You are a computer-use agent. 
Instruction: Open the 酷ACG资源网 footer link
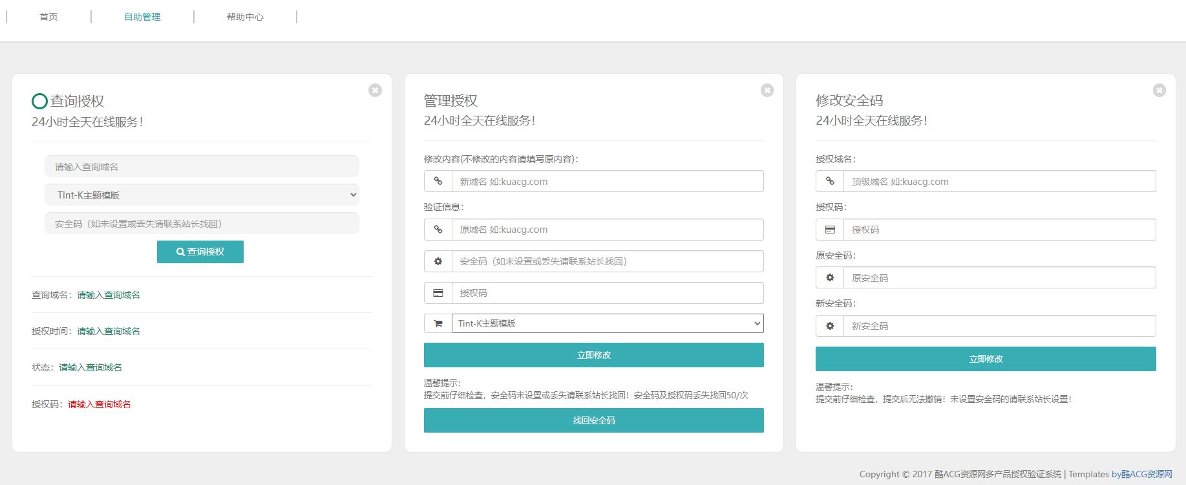tap(1147, 474)
